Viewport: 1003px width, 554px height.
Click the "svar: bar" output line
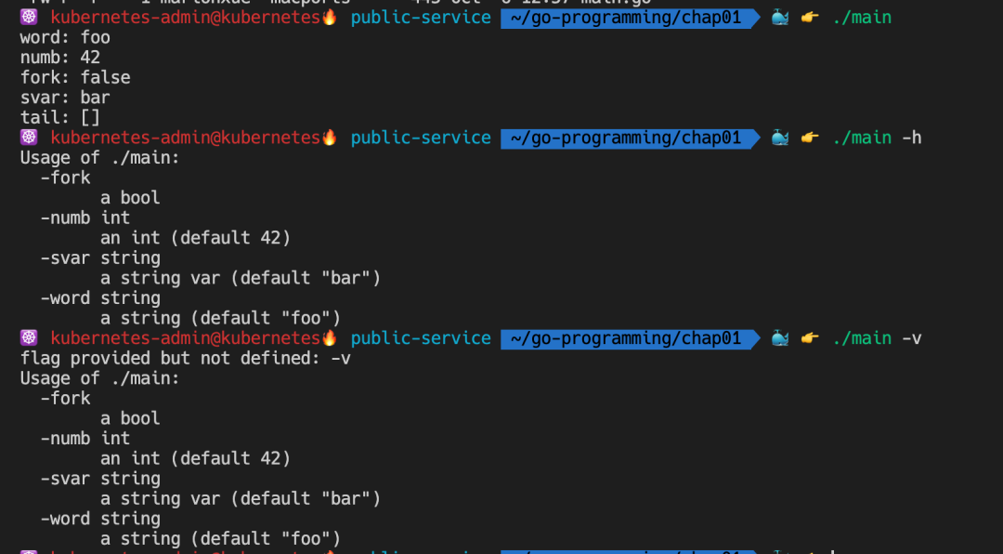[x=65, y=98]
